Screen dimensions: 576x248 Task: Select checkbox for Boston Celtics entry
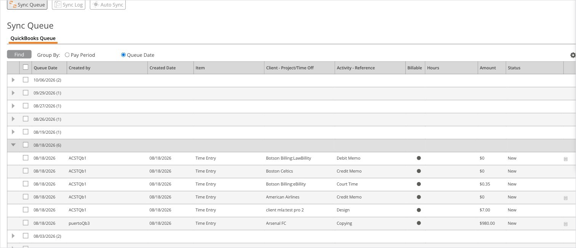(26, 171)
